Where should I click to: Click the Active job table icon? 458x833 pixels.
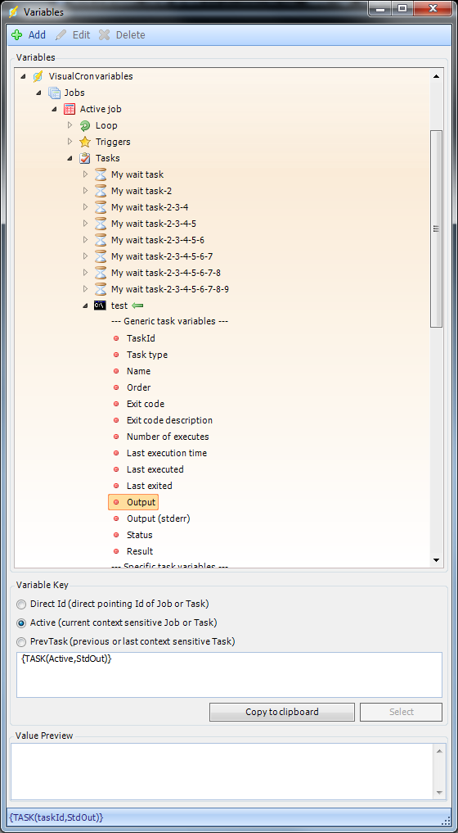[69, 109]
